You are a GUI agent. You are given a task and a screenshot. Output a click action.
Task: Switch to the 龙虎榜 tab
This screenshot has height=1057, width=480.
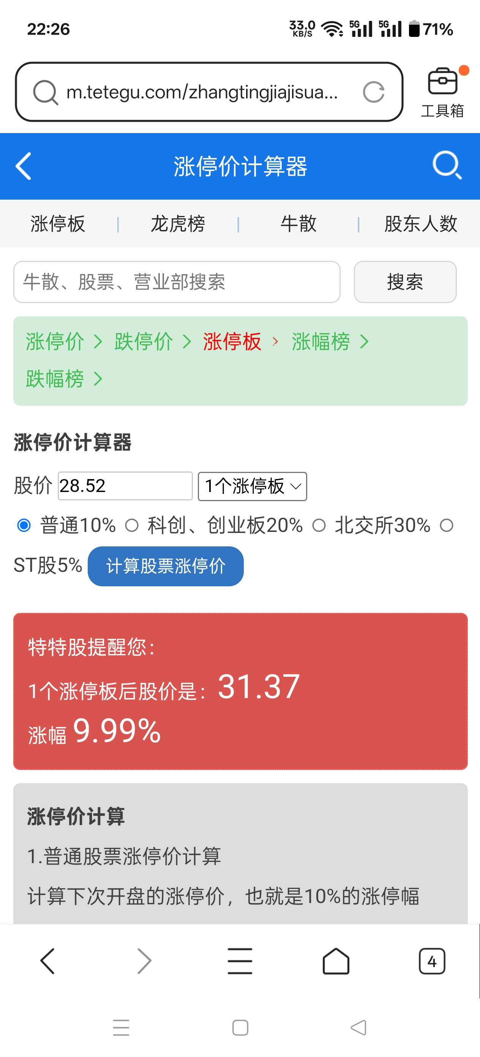178,224
